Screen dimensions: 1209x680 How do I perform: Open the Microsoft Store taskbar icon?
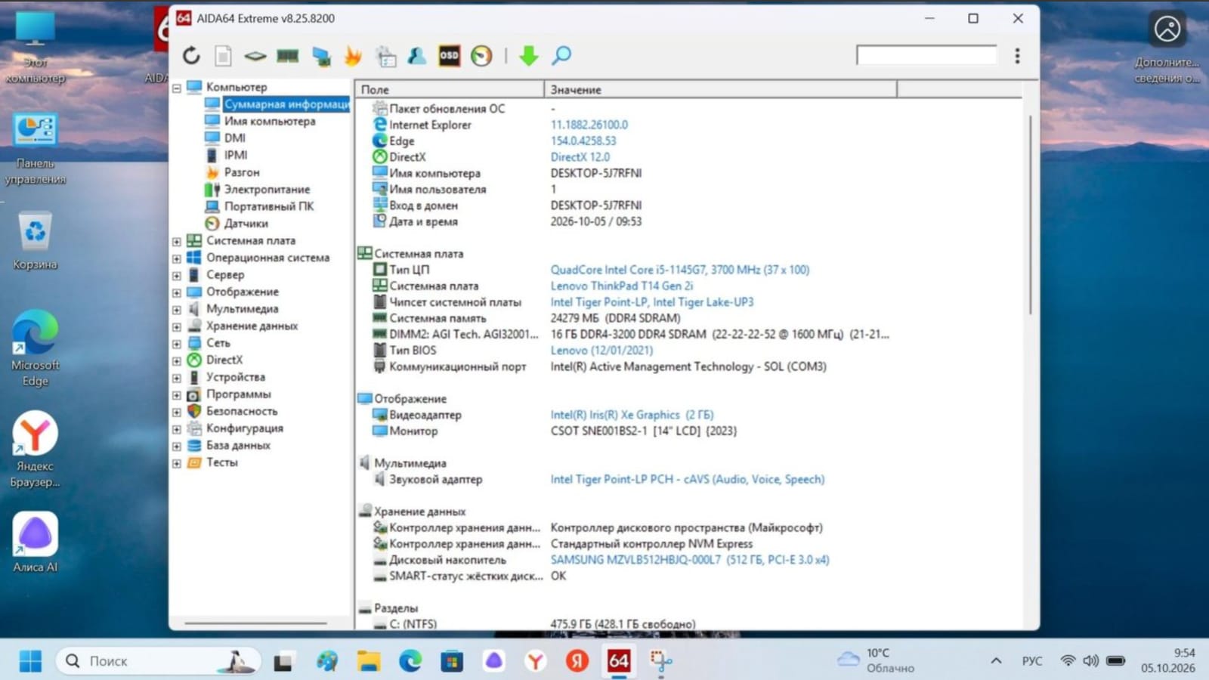coord(452,661)
